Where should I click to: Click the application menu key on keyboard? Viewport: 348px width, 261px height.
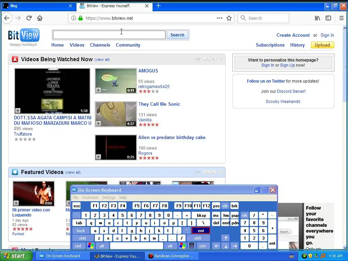[192, 246]
